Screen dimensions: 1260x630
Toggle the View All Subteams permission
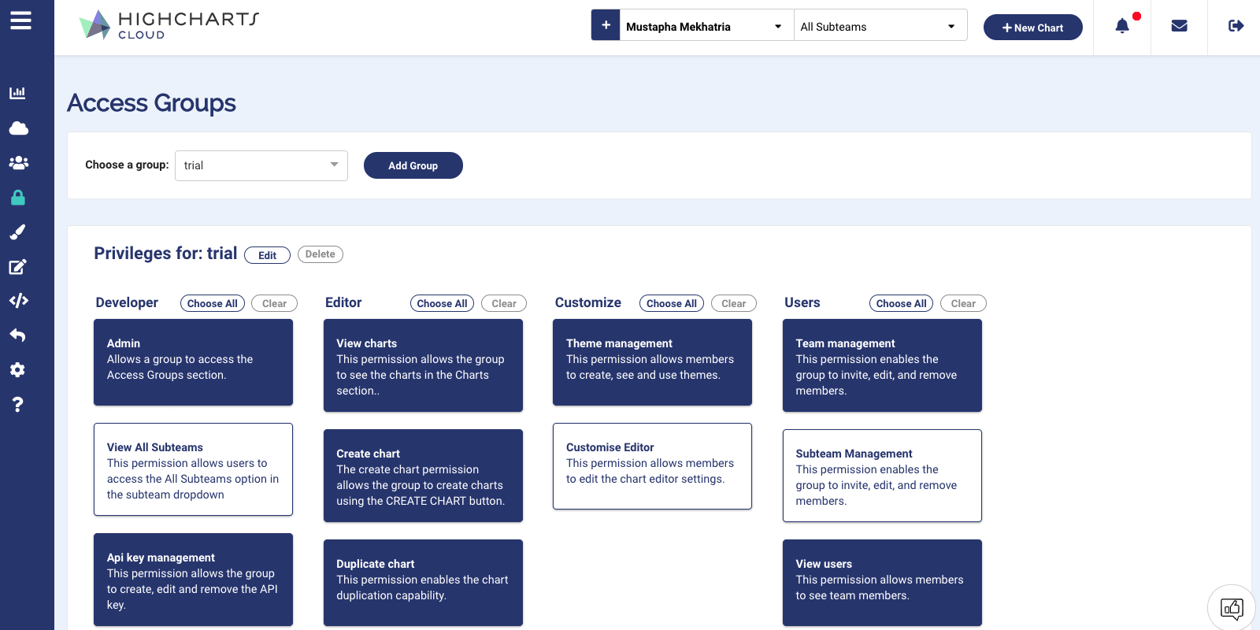[193, 469]
